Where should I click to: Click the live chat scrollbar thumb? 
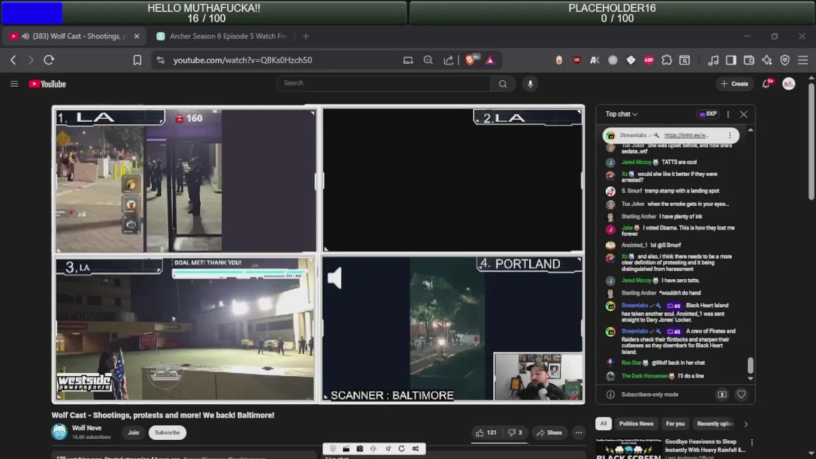click(x=750, y=365)
